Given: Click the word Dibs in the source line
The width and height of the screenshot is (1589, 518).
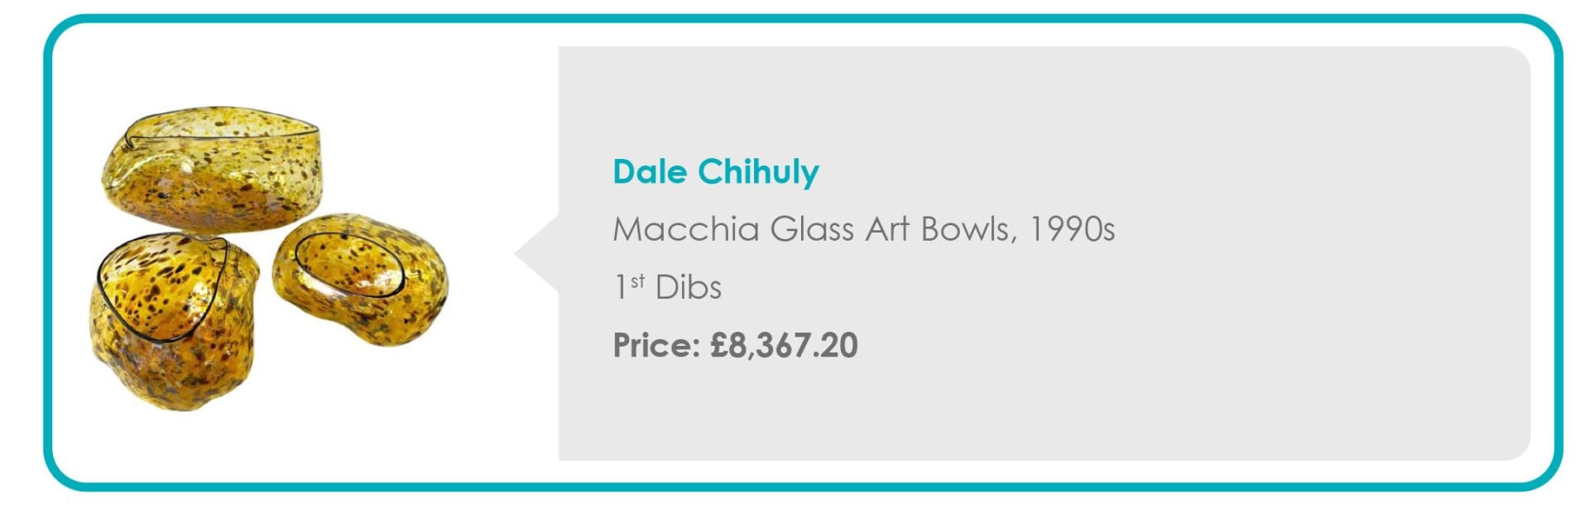Looking at the screenshot, I should pyautogui.click(x=688, y=287).
